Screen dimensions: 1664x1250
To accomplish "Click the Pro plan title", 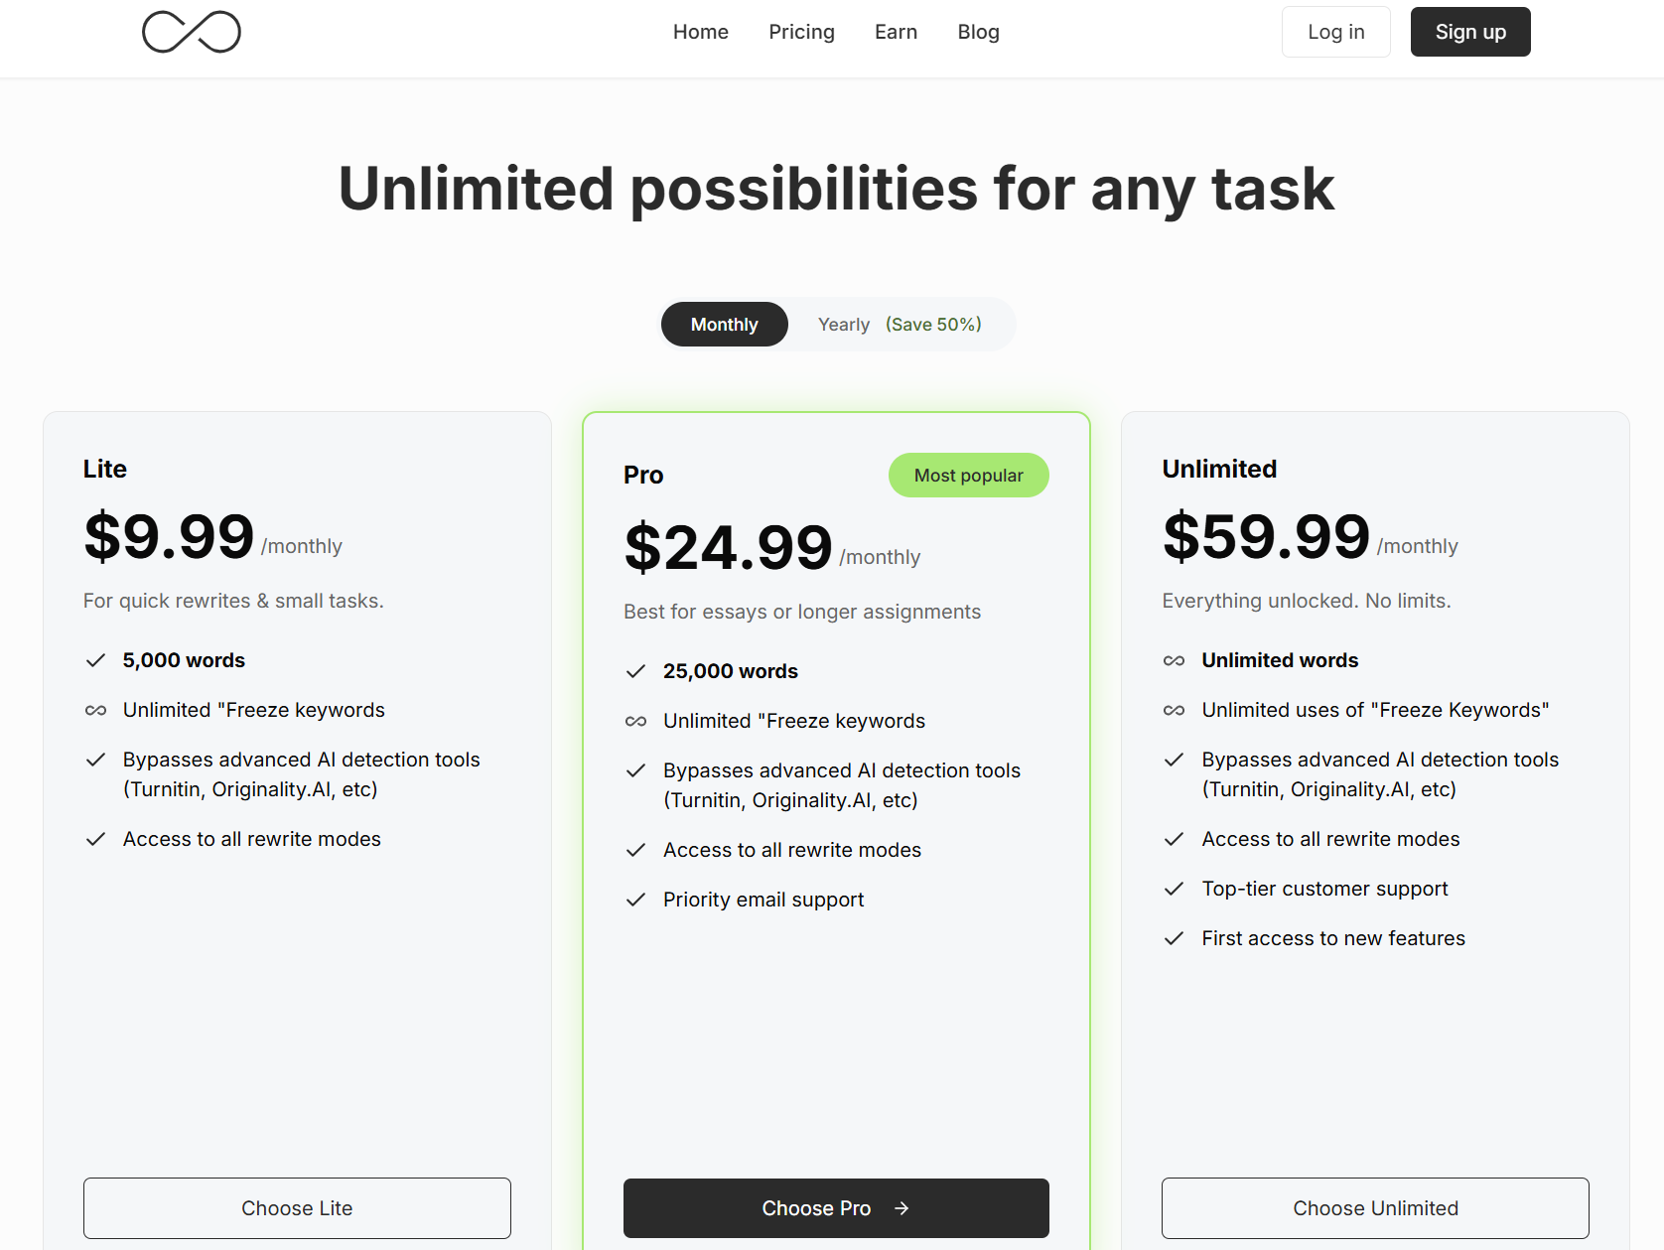I will 643,475.
